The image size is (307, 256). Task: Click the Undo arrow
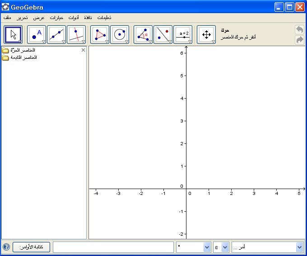[x=300, y=29]
